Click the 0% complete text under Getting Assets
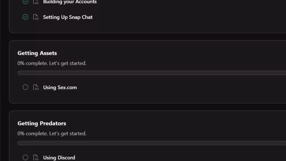Image resolution: width=286 pixels, height=161 pixels. click(52, 63)
